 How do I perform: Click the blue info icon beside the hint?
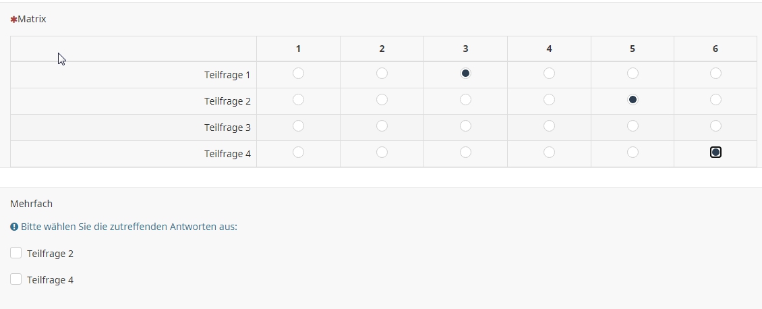tap(14, 227)
